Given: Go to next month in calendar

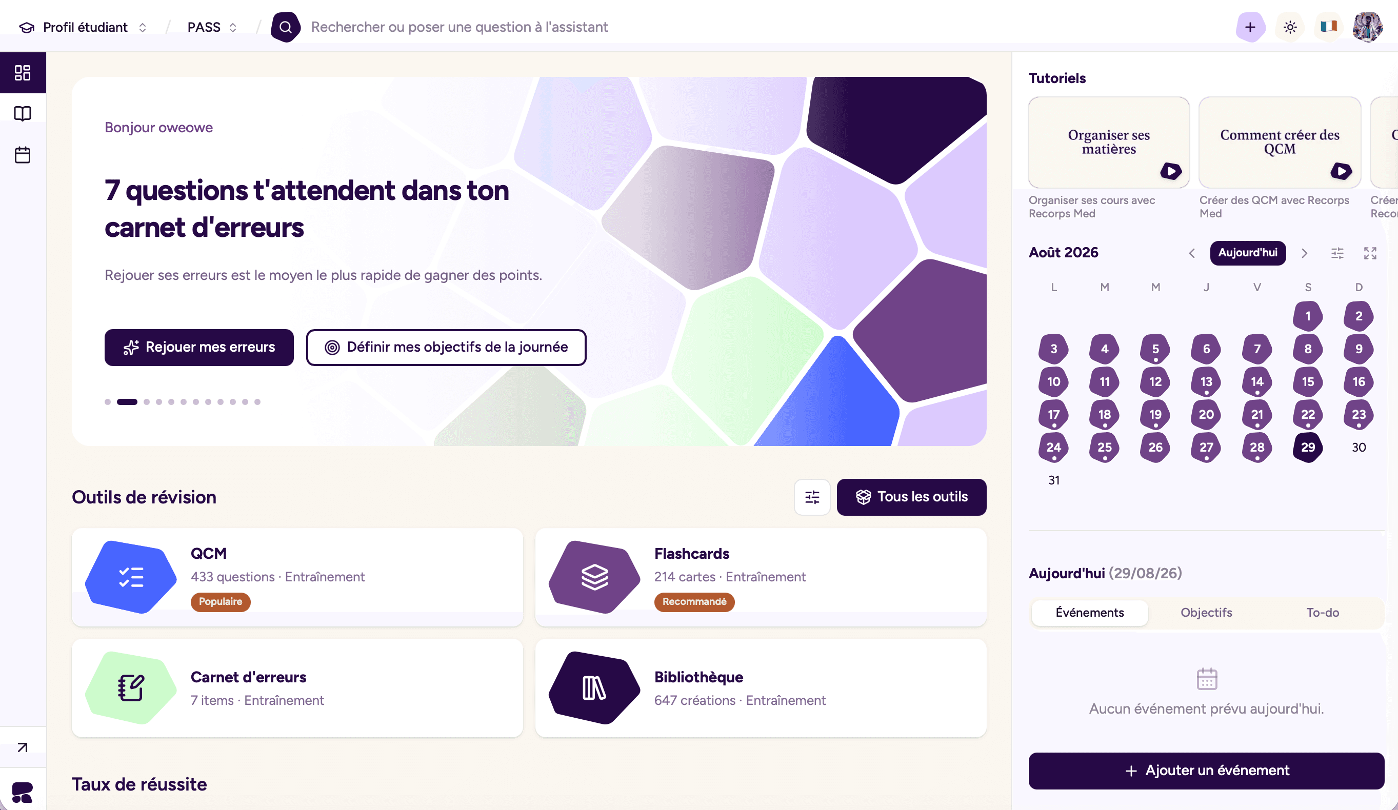Looking at the screenshot, I should (1304, 253).
